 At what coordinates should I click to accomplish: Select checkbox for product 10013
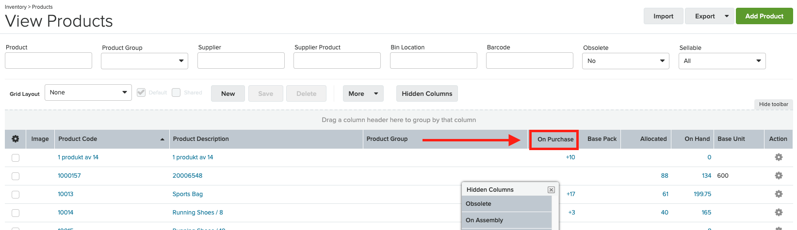[x=16, y=195]
